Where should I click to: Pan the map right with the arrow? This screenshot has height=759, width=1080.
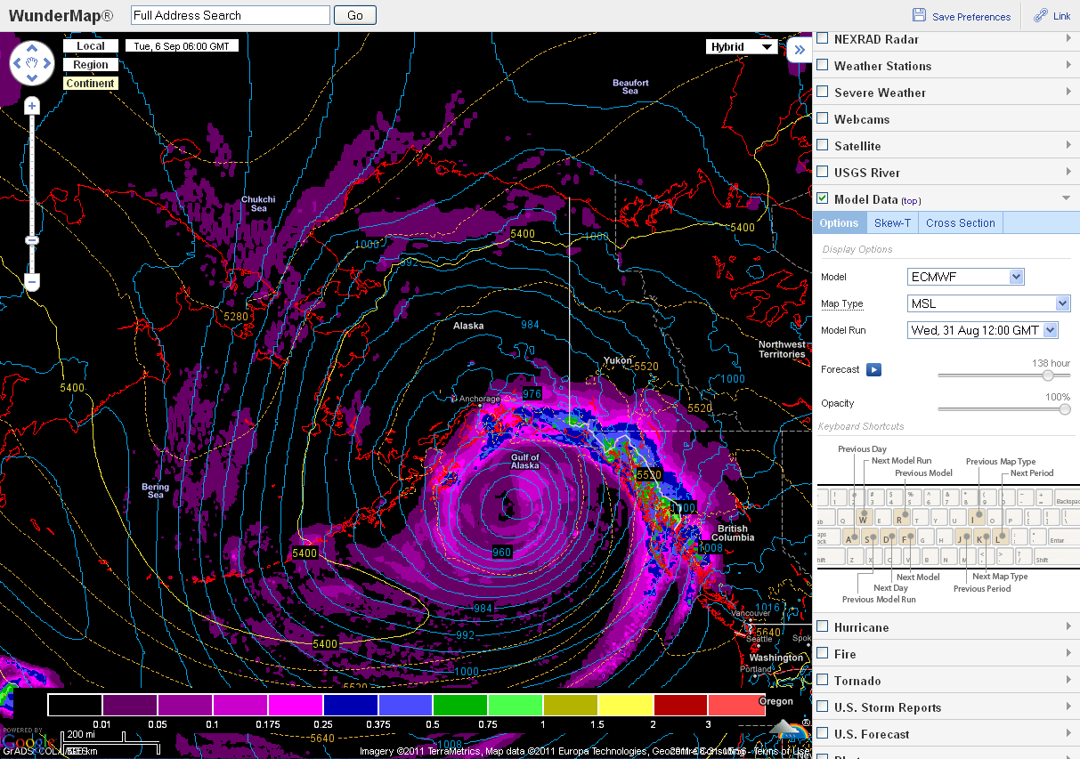tap(48, 63)
